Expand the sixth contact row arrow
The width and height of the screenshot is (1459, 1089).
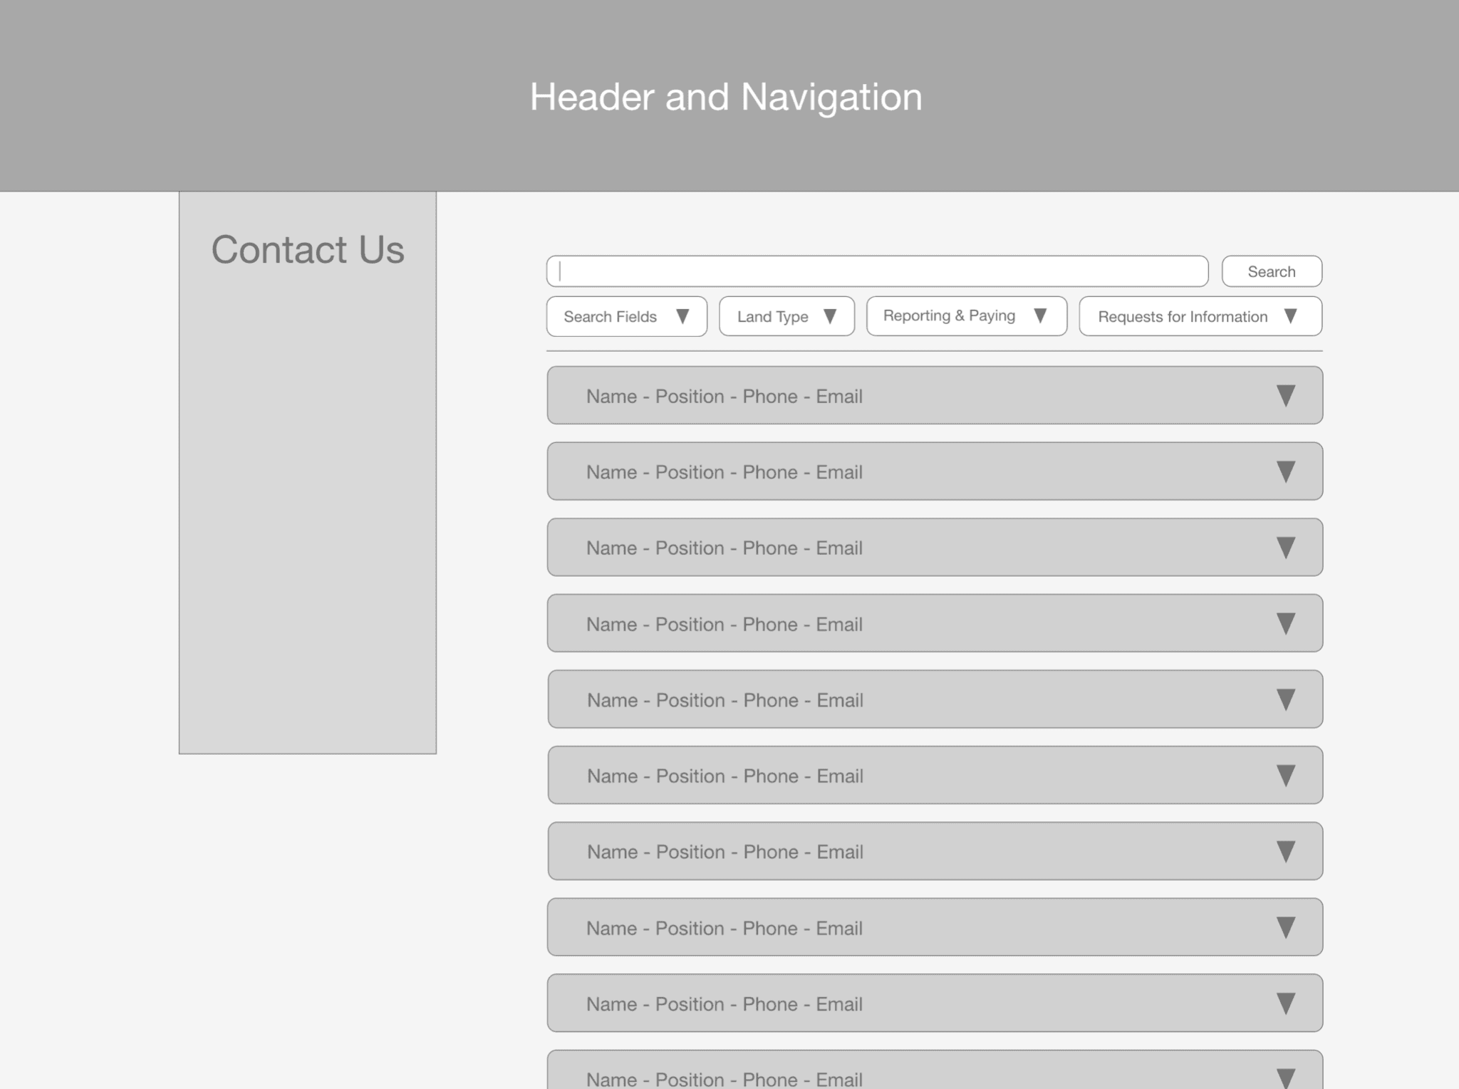pyautogui.click(x=1285, y=776)
